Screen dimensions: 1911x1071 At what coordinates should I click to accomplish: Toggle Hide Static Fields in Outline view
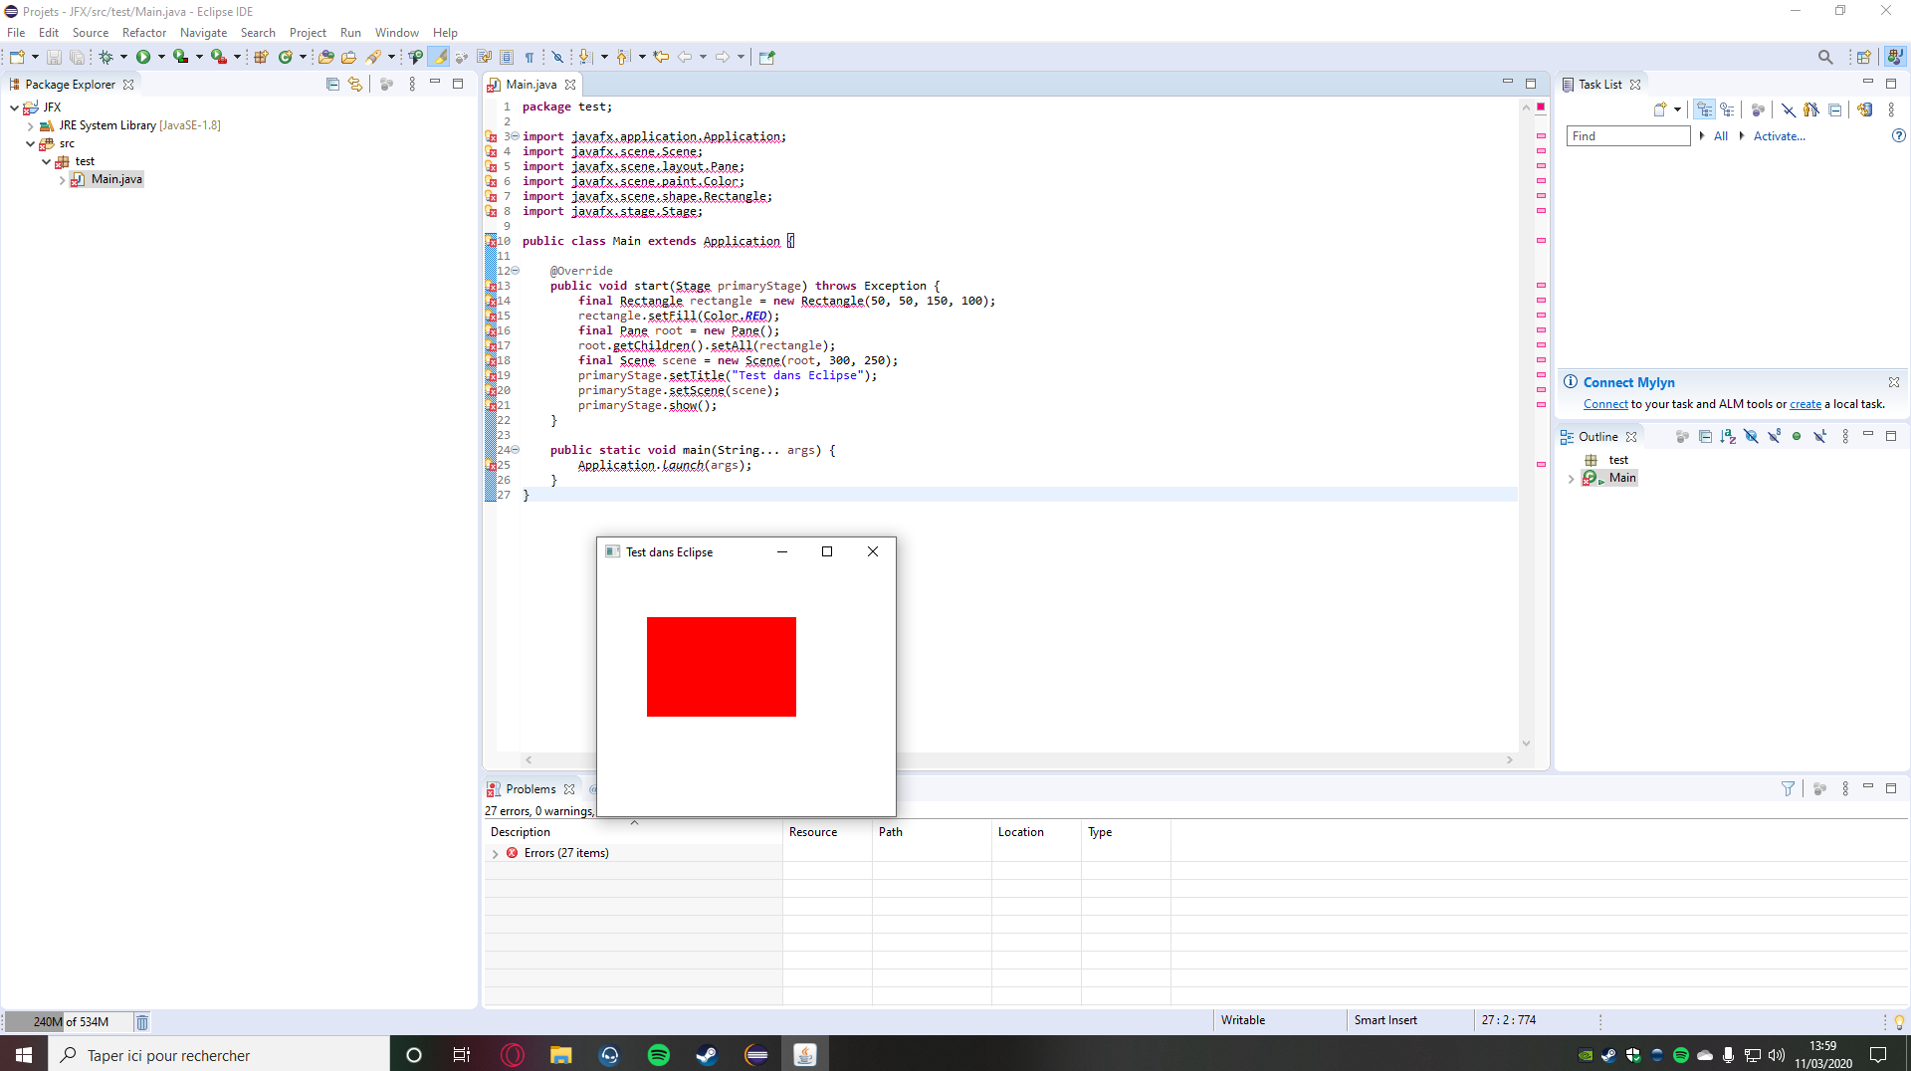click(x=1774, y=436)
